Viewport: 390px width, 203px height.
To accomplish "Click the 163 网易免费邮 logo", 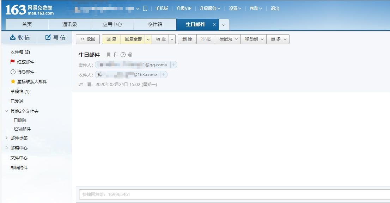I will (29, 10).
